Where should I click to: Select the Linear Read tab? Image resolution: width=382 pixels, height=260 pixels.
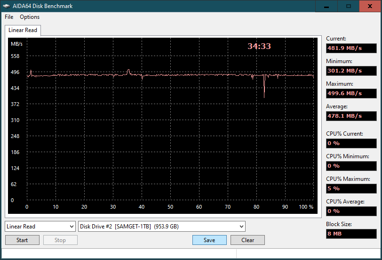(23, 30)
